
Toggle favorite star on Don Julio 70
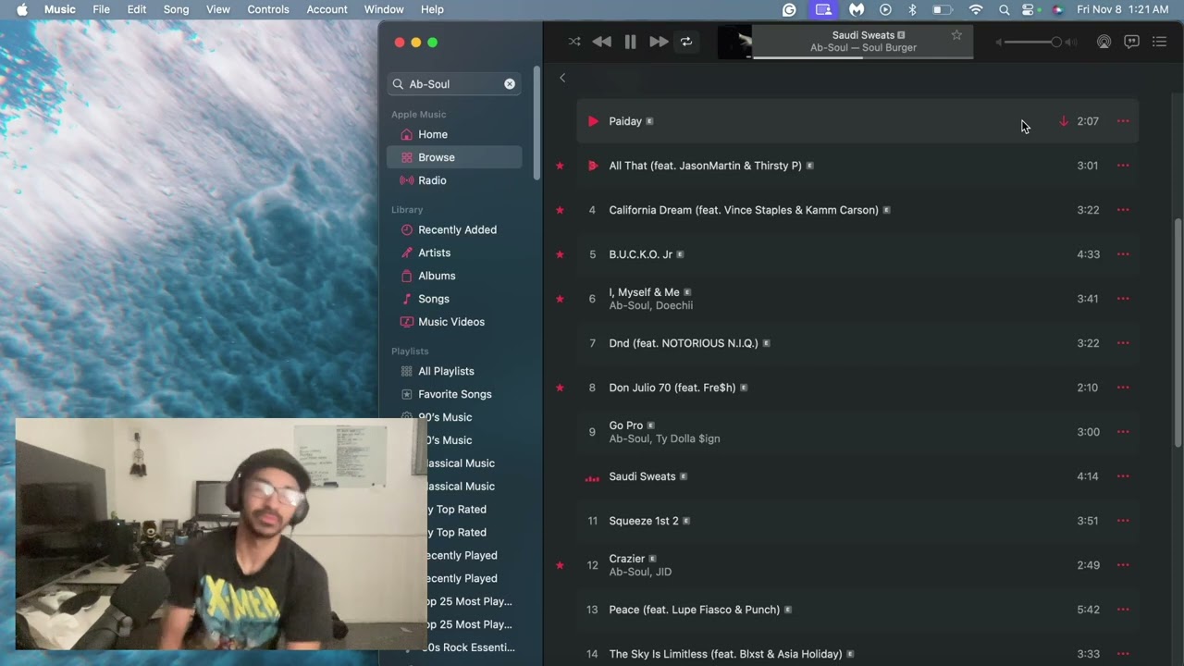[560, 388]
